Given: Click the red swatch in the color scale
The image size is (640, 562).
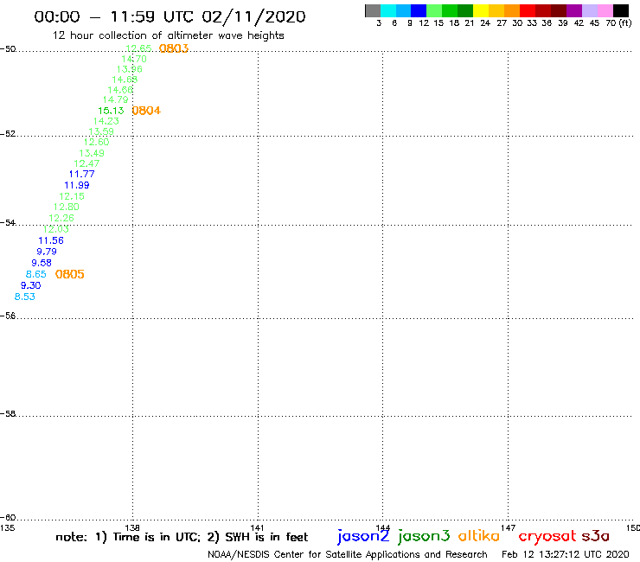Looking at the screenshot, I should 528,10.
